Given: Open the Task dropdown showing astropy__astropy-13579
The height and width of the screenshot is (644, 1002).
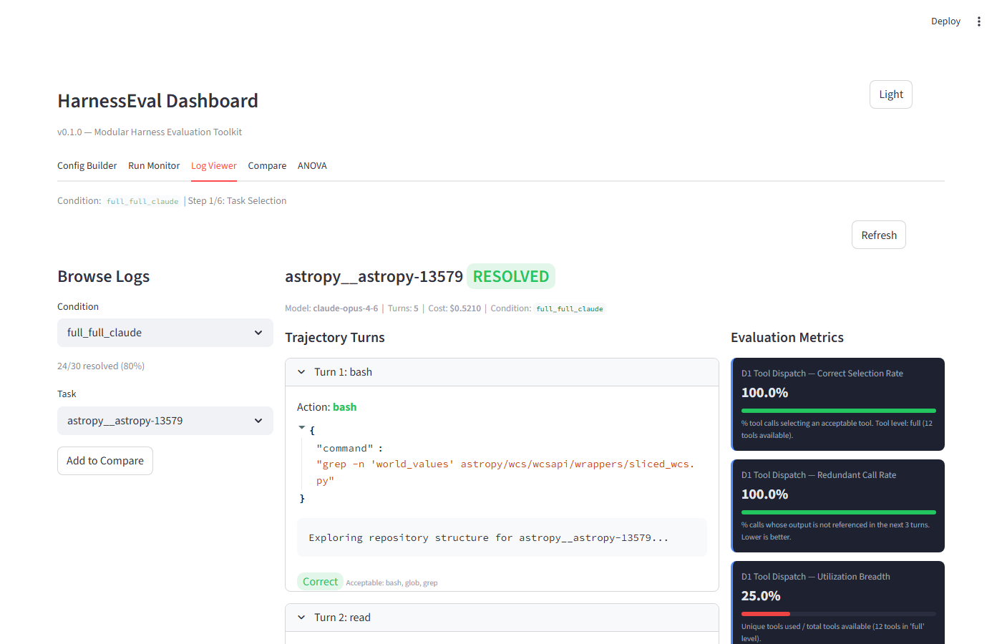Looking at the screenshot, I should [x=165, y=421].
